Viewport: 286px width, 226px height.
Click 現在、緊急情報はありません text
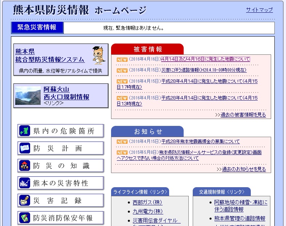tap(134, 28)
